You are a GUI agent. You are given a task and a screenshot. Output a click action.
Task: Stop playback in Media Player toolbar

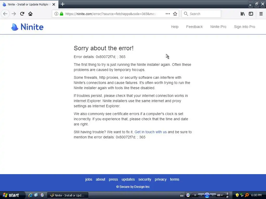click(x=195, y=195)
